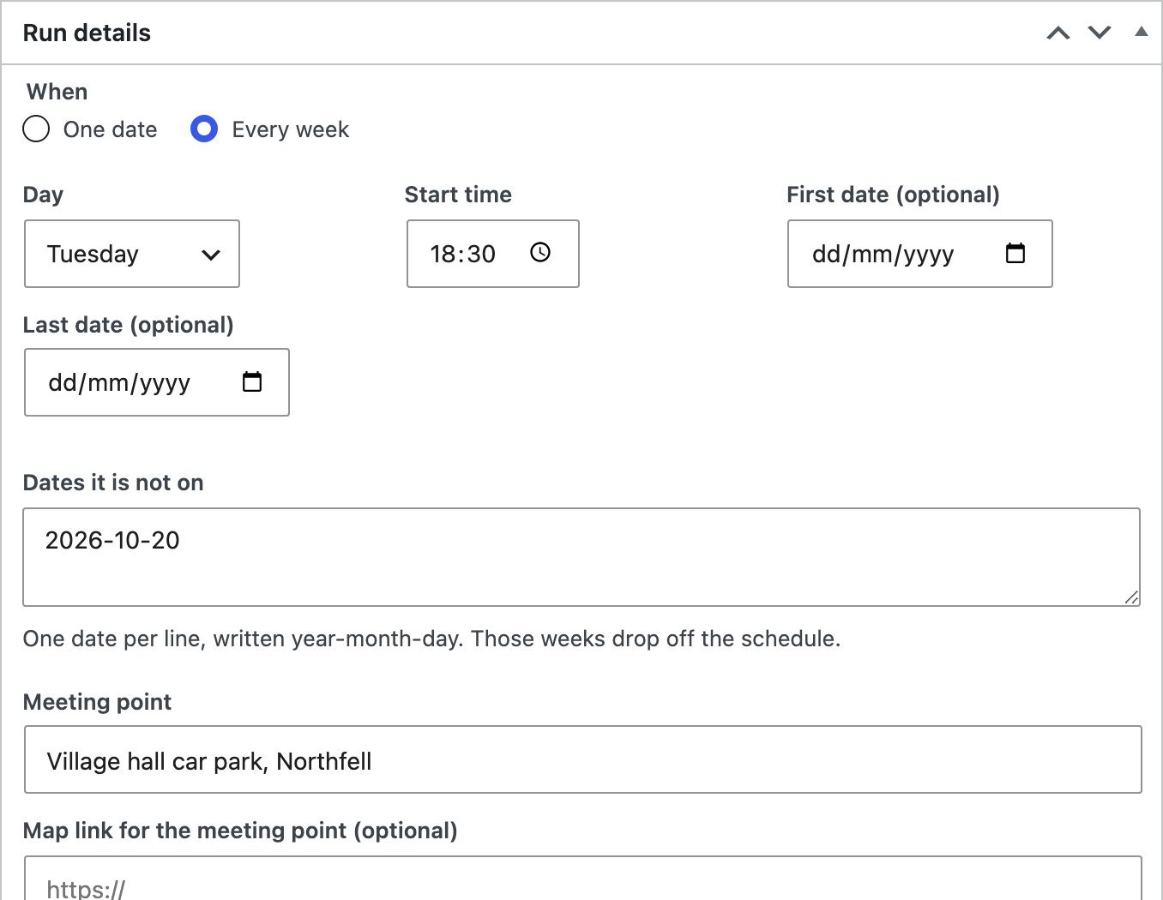Click the One date per line help text

point(431,639)
